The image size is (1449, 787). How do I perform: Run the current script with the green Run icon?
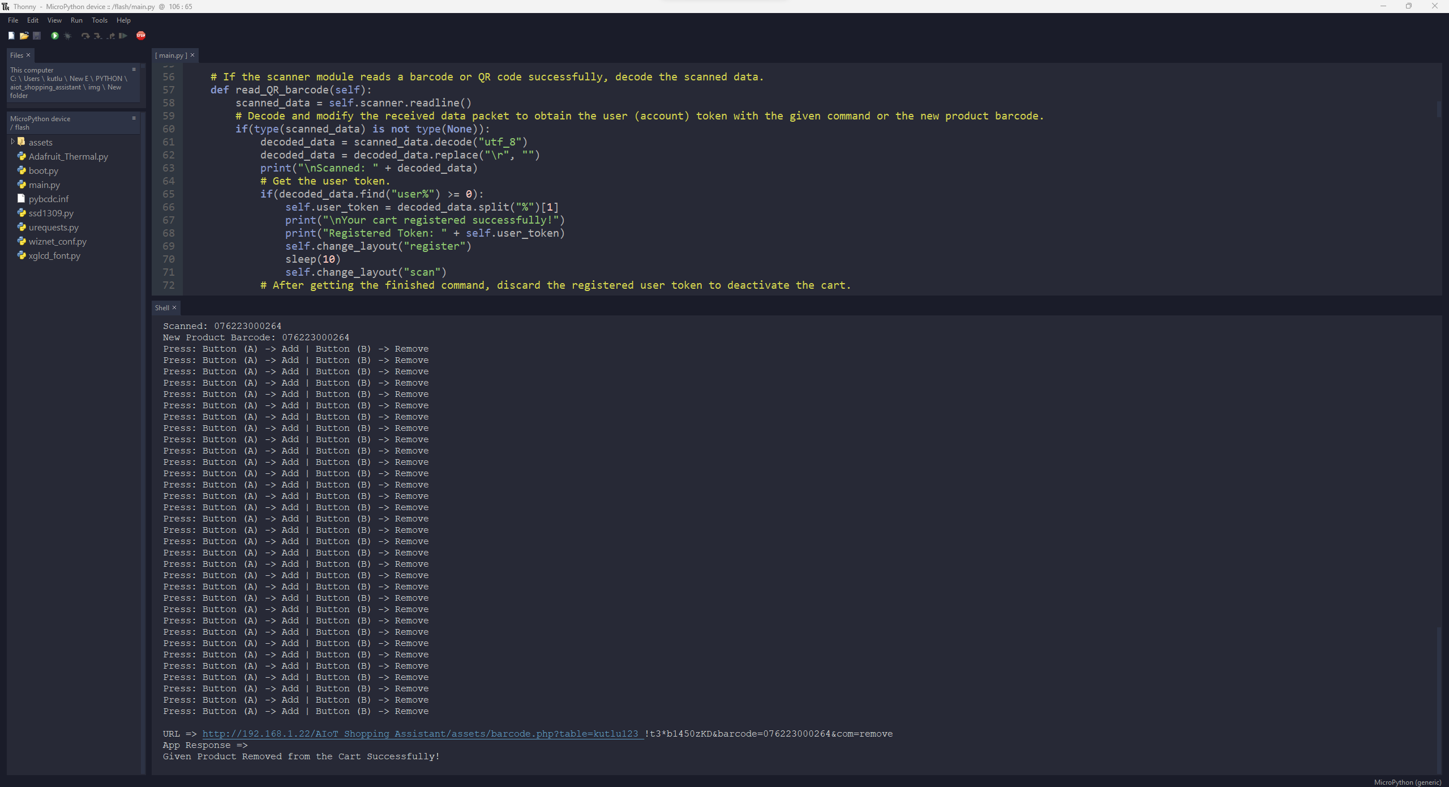[54, 36]
